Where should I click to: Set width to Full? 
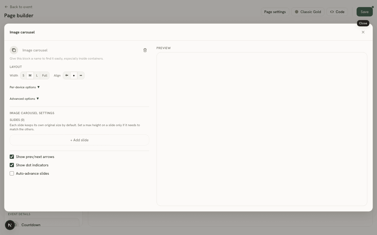45,75
